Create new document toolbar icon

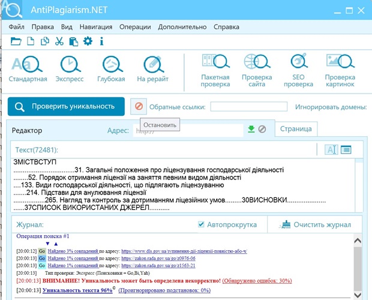tap(31, 41)
